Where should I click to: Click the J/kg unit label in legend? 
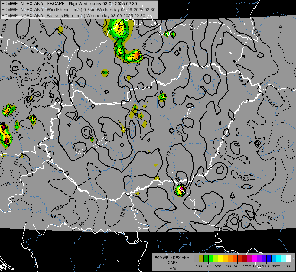point(173,267)
